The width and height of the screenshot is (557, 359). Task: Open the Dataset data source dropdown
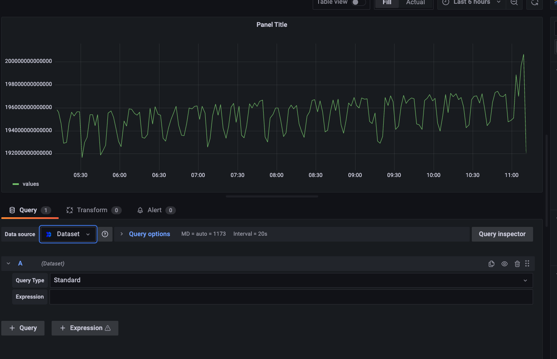68,234
